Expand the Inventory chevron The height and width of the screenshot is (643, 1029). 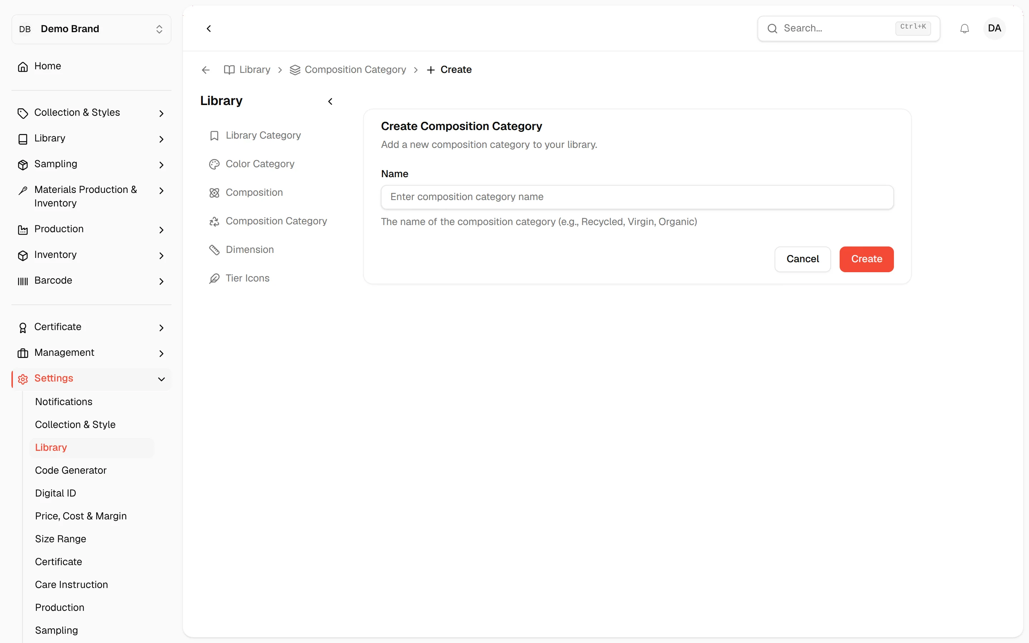(161, 255)
